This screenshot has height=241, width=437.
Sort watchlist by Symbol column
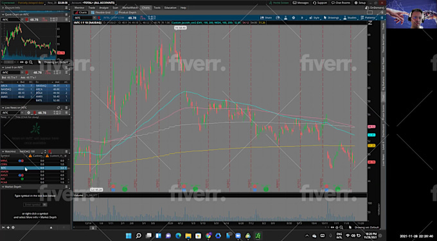[5, 156]
